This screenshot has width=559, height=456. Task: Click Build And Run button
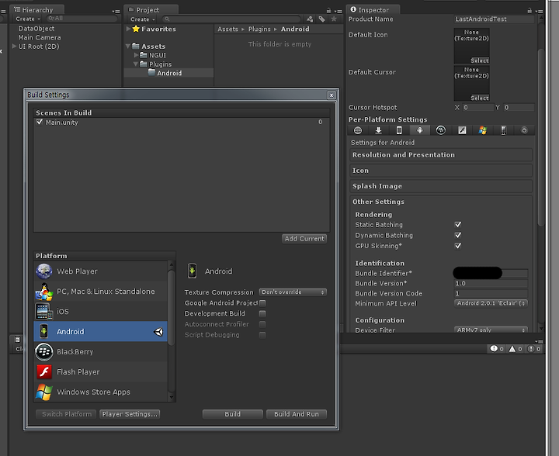click(x=297, y=414)
